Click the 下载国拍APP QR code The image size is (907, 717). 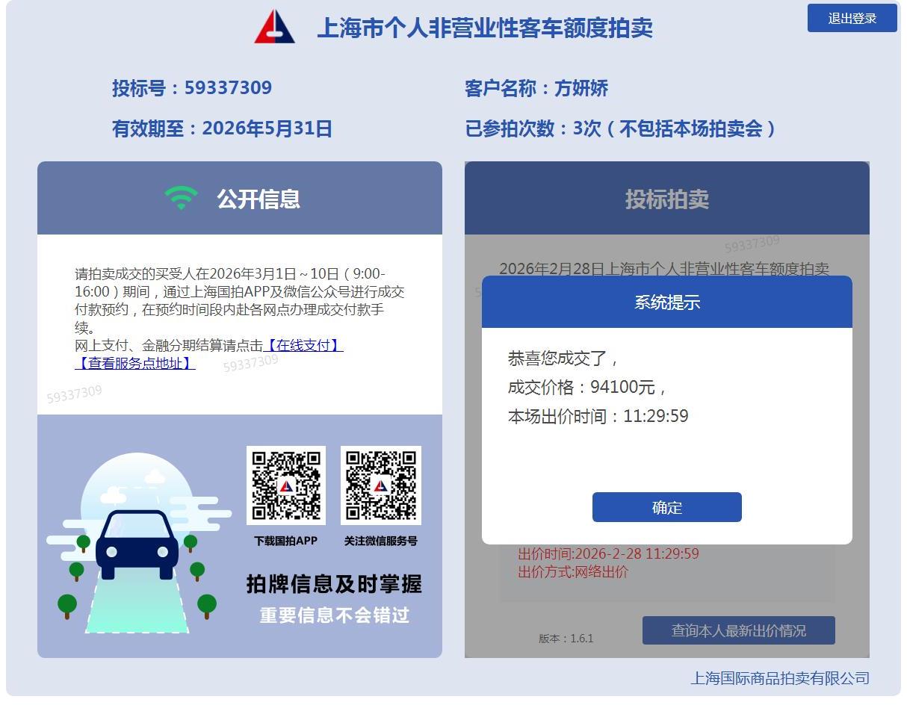tap(286, 485)
